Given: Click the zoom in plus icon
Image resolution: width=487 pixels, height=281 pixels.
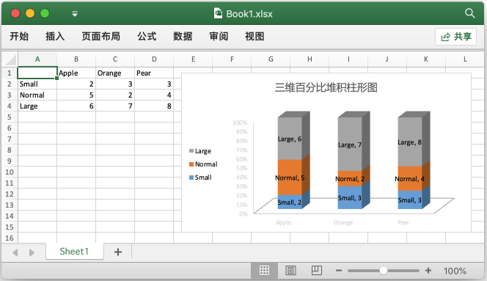Looking at the screenshot, I should (x=428, y=271).
